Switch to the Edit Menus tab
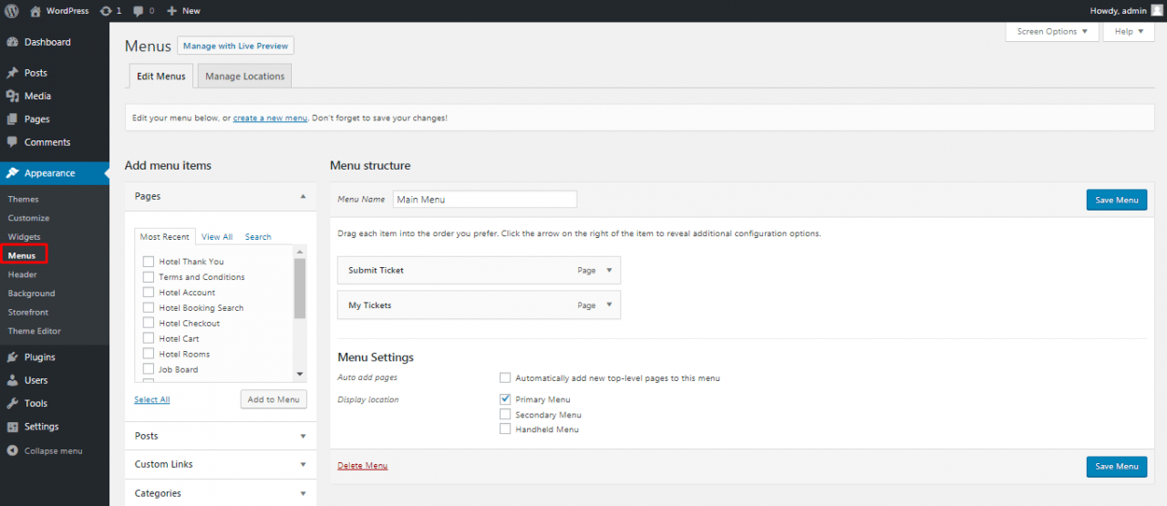The width and height of the screenshot is (1167, 506). tap(160, 77)
